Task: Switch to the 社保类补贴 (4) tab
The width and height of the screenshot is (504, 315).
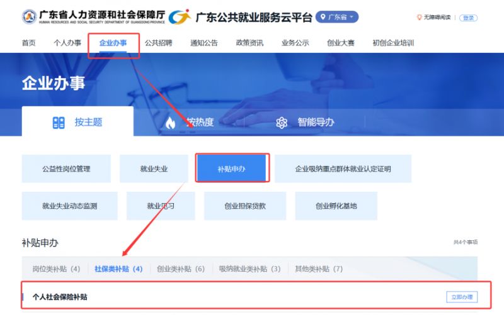Action: pos(118,268)
